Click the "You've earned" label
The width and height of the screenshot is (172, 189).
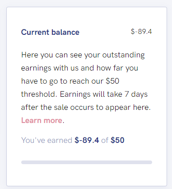[46, 140]
